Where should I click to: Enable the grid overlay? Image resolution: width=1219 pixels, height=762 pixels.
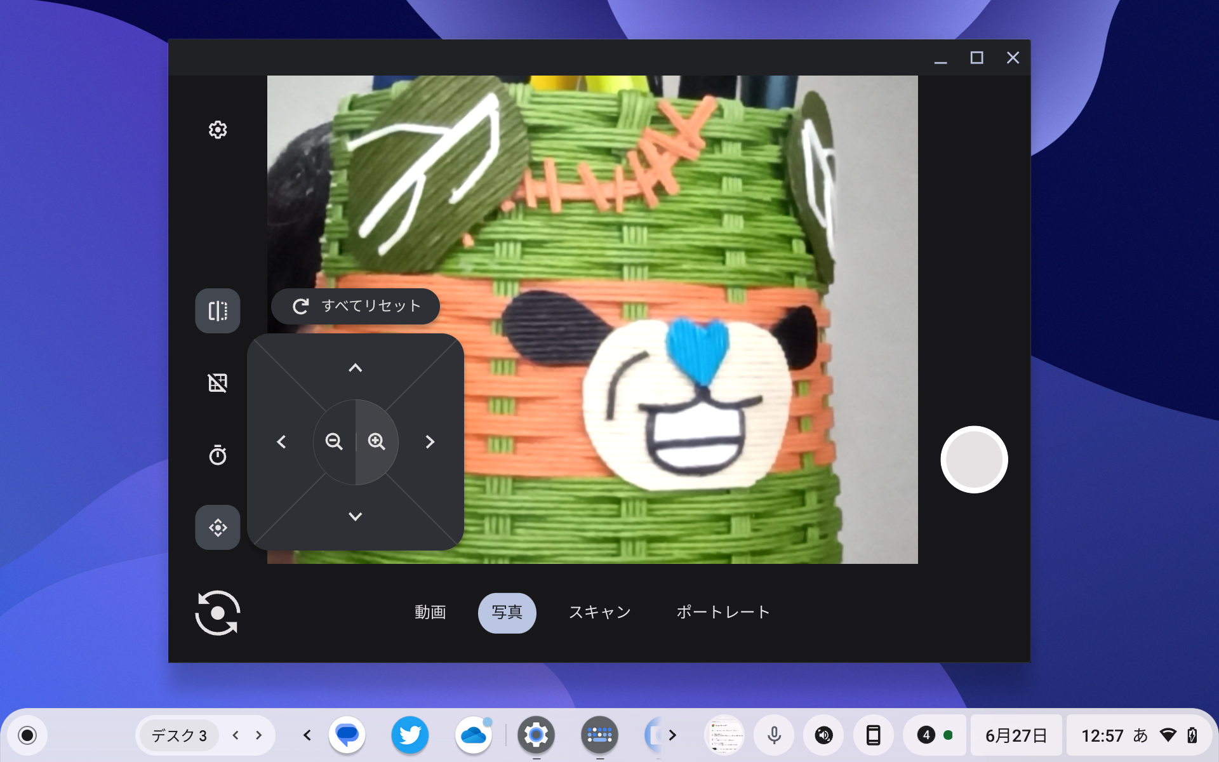[218, 383]
